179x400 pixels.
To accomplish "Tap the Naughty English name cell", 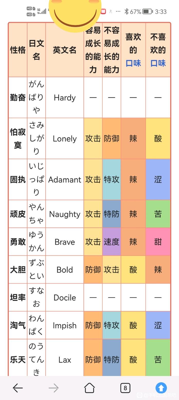I will [x=65, y=214].
